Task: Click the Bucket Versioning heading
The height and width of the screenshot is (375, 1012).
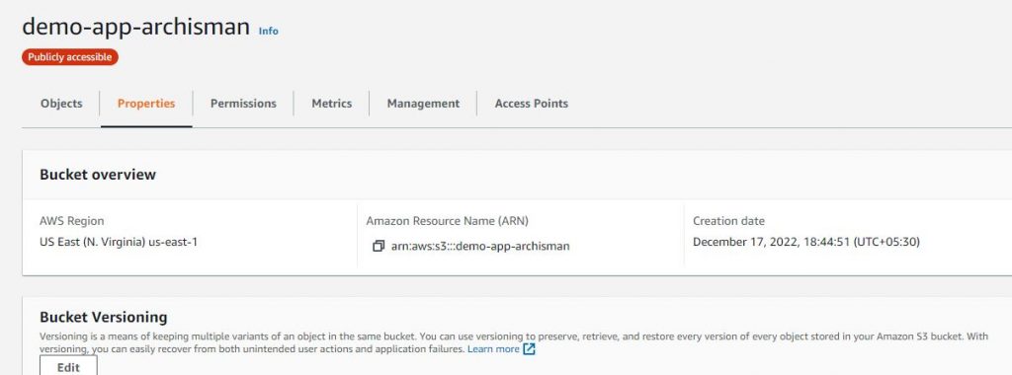Action: point(103,317)
